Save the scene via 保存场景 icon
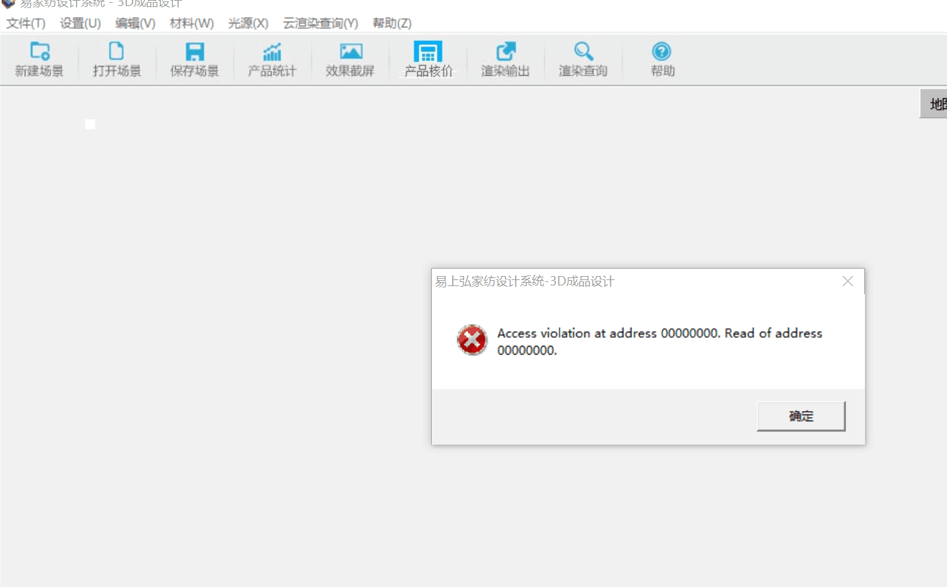 [x=194, y=60]
